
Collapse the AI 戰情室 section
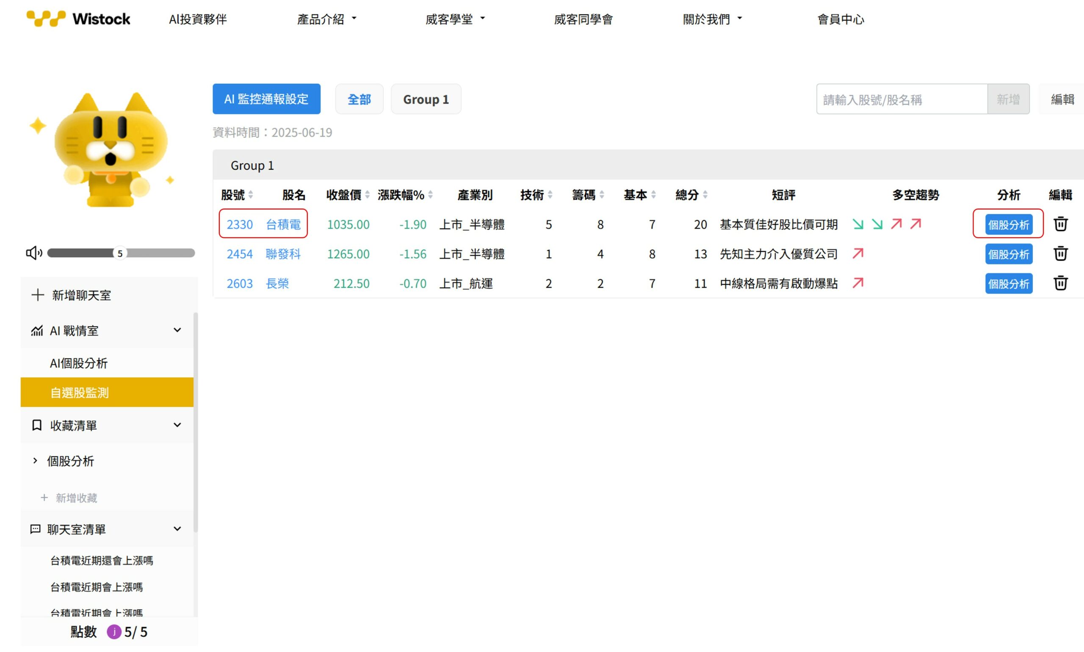click(x=177, y=330)
